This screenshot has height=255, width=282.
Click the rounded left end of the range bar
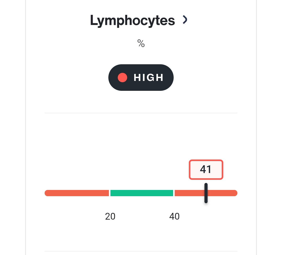tap(46, 193)
